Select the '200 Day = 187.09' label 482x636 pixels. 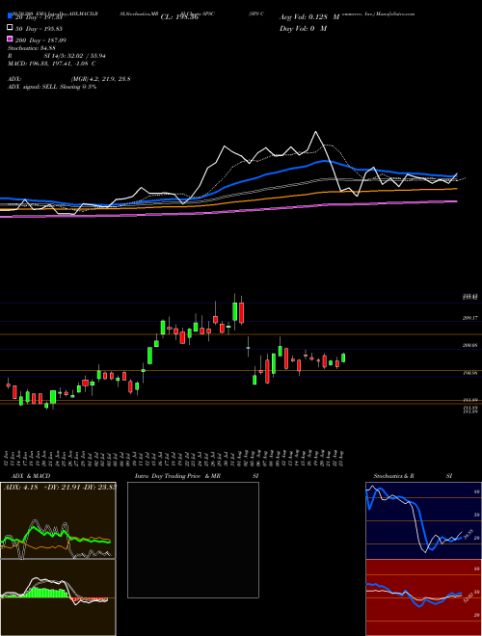point(40,40)
